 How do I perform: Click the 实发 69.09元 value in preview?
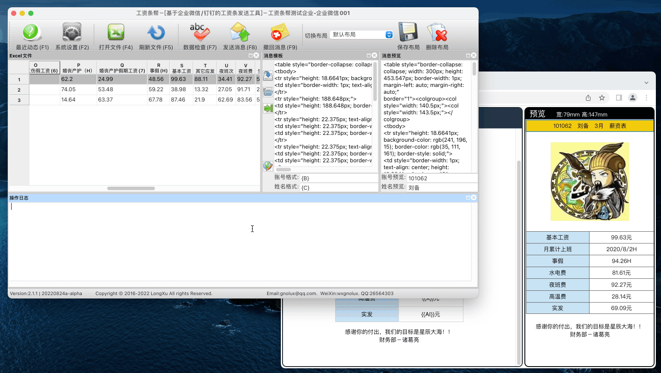(x=621, y=308)
